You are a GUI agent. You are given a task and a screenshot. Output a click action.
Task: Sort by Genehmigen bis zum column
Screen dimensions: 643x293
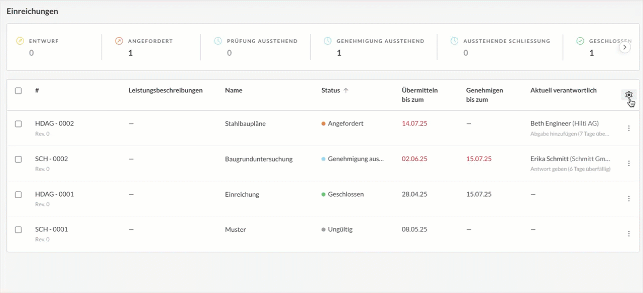(485, 95)
